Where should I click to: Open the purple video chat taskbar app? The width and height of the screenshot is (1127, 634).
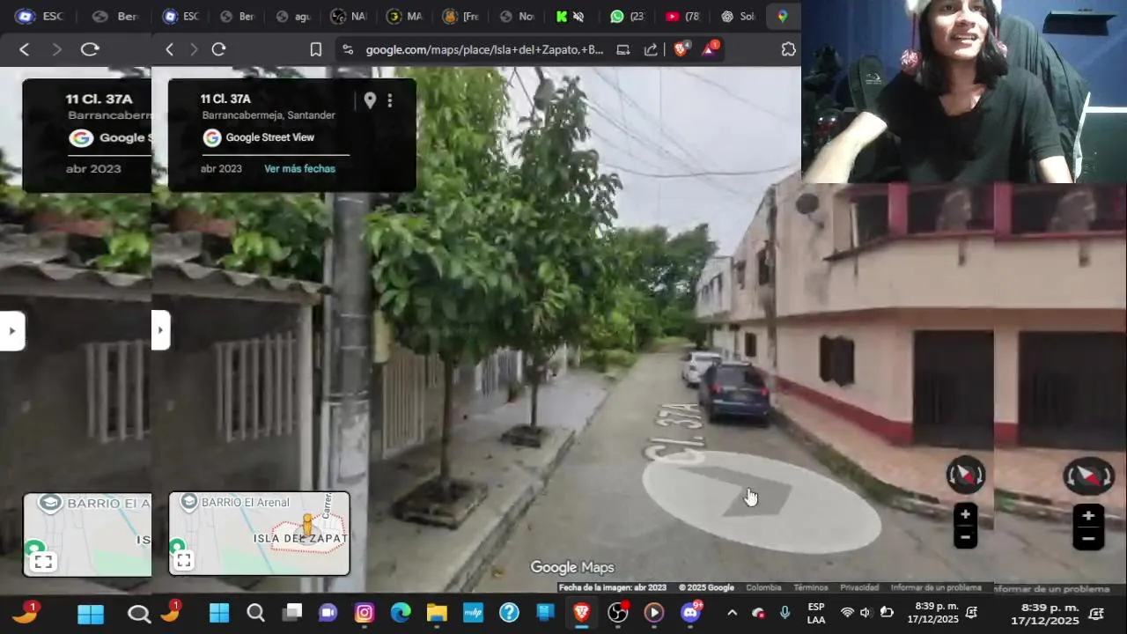(x=328, y=613)
